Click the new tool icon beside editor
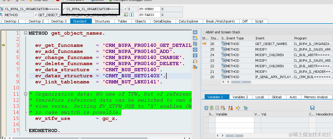 pos(195,38)
